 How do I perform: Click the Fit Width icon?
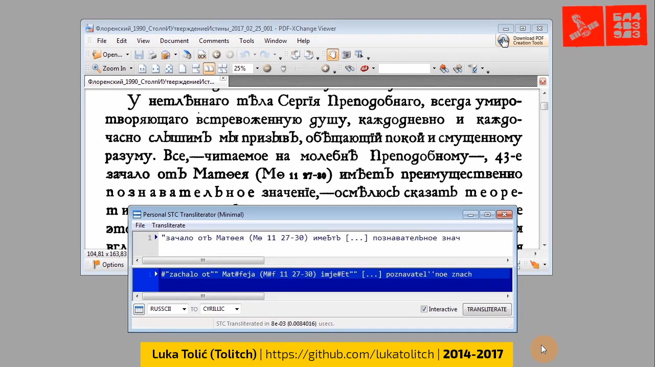point(155,68)
